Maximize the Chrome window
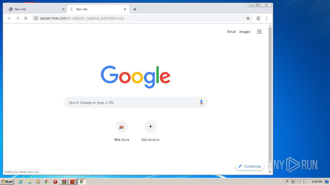The image size is (330, 185). pyautogui.click(x=258, y=5)
